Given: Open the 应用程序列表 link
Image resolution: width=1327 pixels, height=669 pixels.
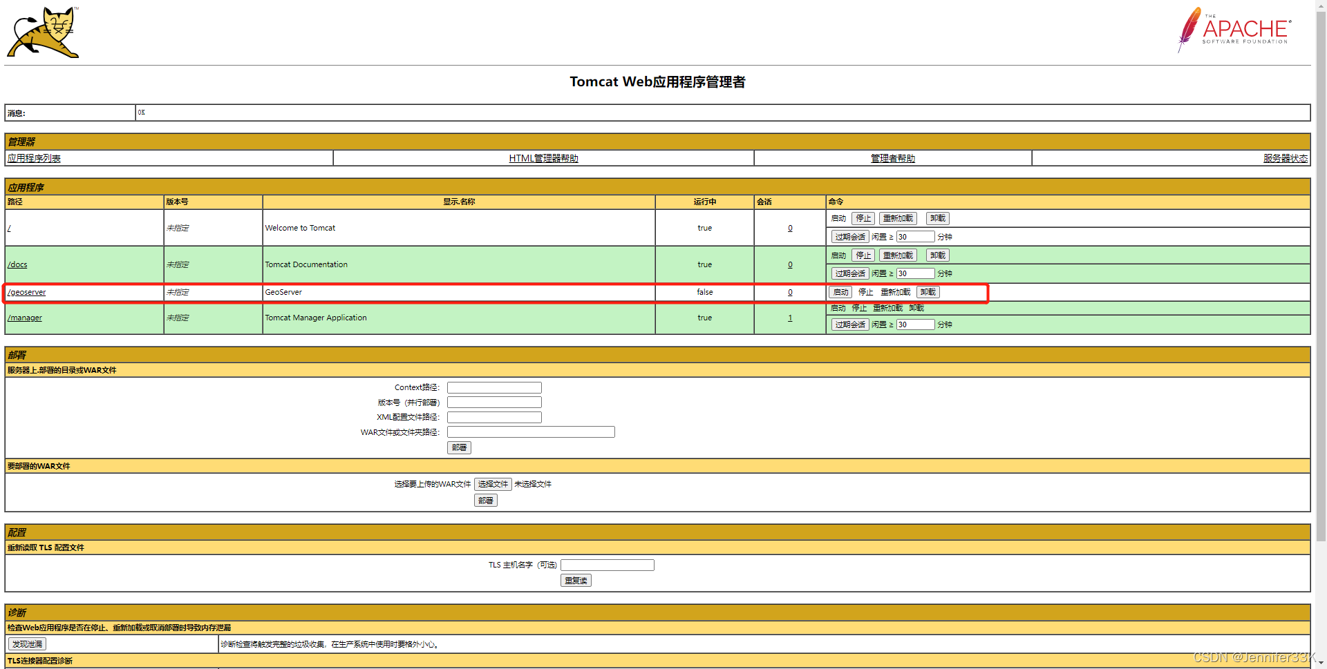Looking at the screenshot, I should click(x=34, y=158).
